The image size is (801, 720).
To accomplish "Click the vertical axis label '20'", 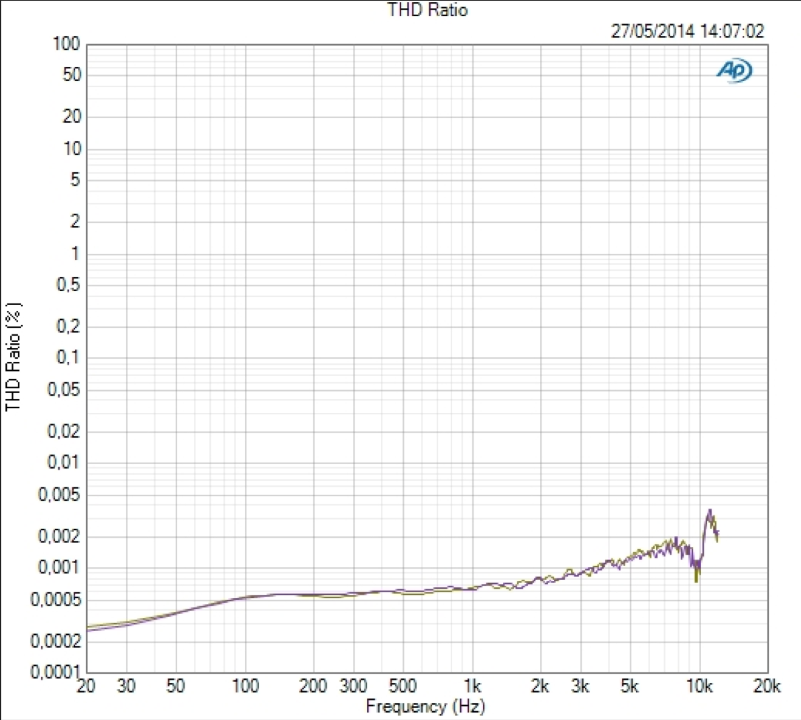I will pos(72,117).
